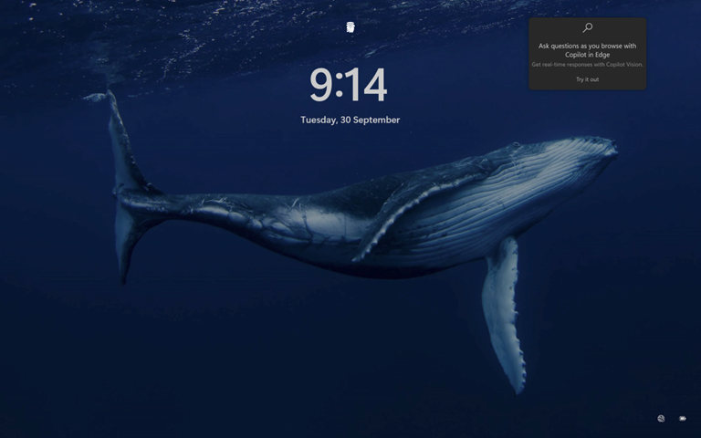The height and width of the screenshot is (438, 701).
Task: Open the network status icon
Action: tap(661, 419)
